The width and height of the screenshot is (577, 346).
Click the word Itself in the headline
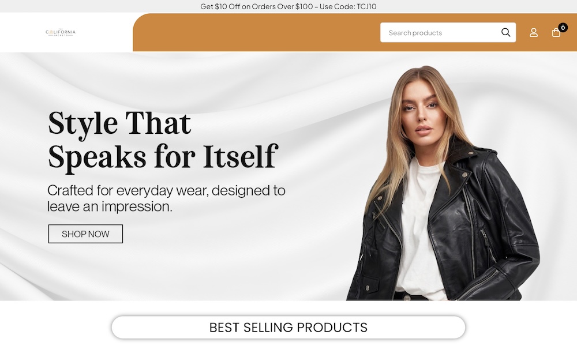click(x=240, y=157)
